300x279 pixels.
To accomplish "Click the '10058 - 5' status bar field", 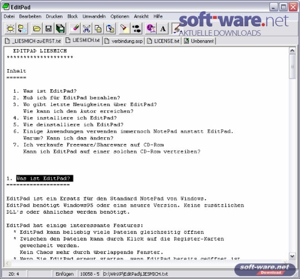I will 90,274.
